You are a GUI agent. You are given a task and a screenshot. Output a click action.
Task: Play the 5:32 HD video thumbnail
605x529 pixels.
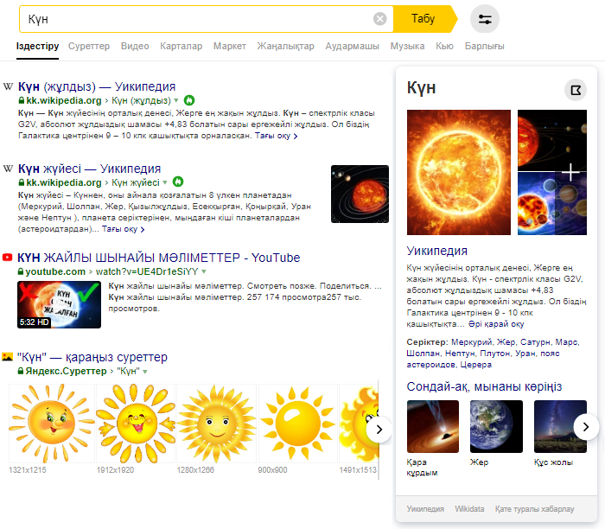pos(59,305)
